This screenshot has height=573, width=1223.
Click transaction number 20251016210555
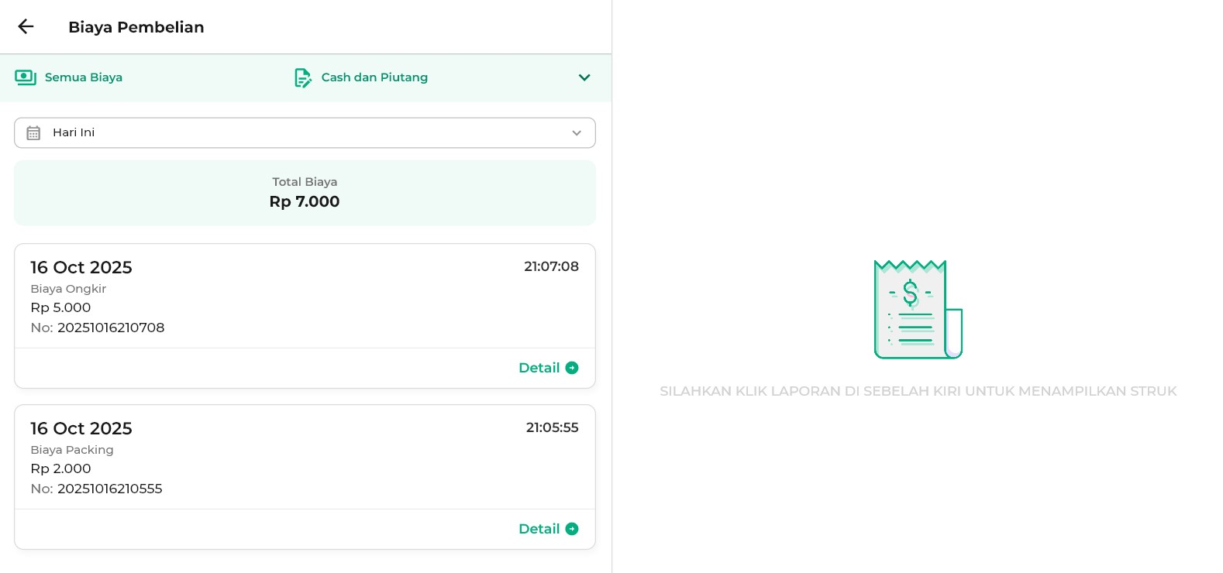pyautogui.click(x=109, y=489)
